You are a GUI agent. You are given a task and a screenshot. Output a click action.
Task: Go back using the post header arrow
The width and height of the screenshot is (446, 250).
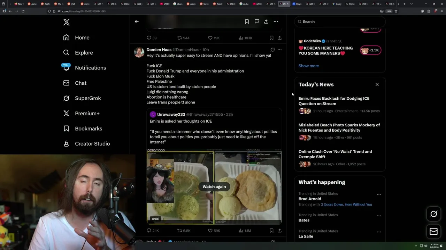click(x=137, y=22)
